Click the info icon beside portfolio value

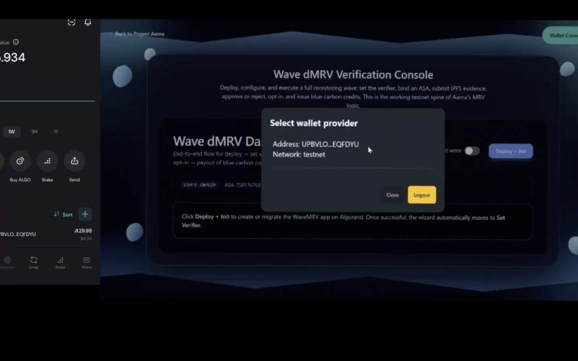tap(16, 42)
